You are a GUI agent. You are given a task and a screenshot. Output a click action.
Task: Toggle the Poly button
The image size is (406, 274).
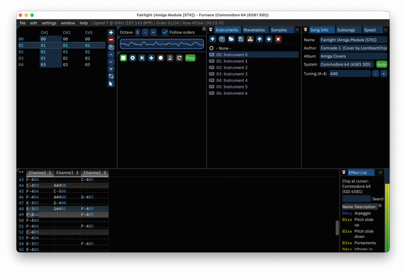[190, 58]
